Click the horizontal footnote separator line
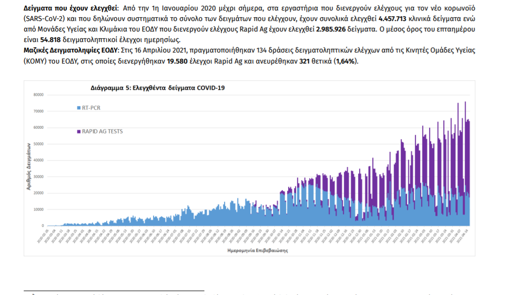The height and width of the screenshot is (295, 520). click(113, 290)
